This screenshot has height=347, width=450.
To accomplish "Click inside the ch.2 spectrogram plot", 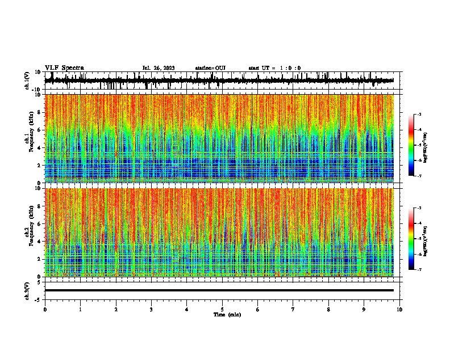I will coord(219,232).
